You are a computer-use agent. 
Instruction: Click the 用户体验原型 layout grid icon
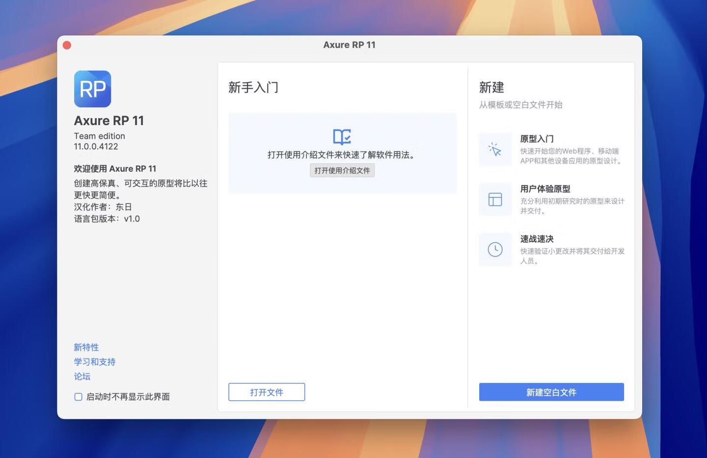point(495,200)
